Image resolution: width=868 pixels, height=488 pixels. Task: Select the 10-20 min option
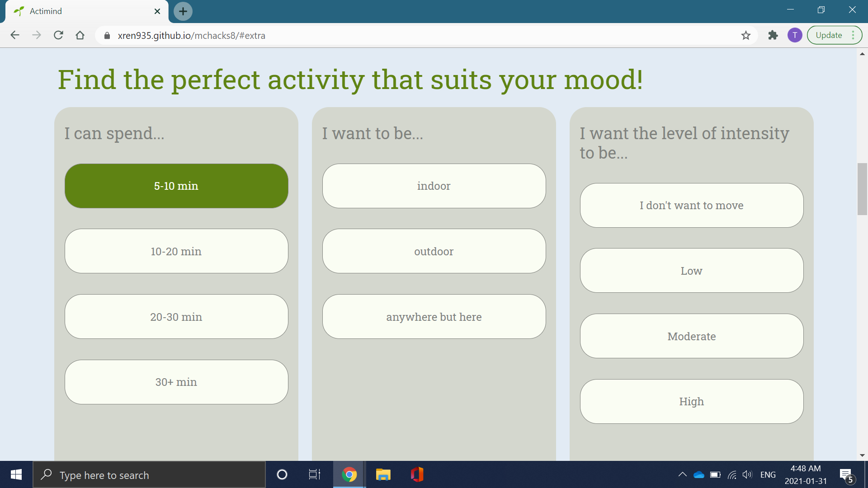click(x=176, y=251)
